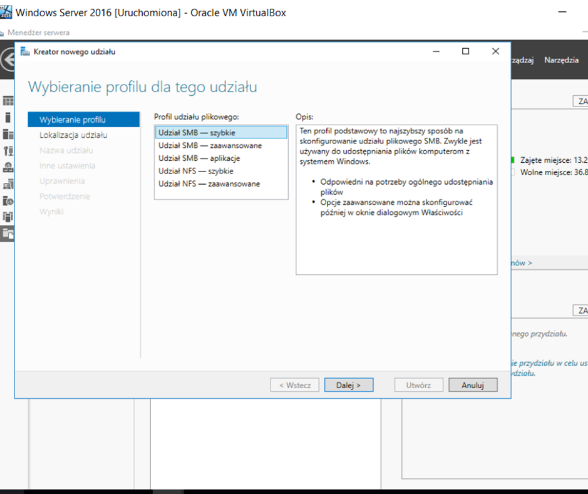The height and width of the screenshot is (494, 588).
Task: Open the Narzędzia menu
Action: point(561,60)
